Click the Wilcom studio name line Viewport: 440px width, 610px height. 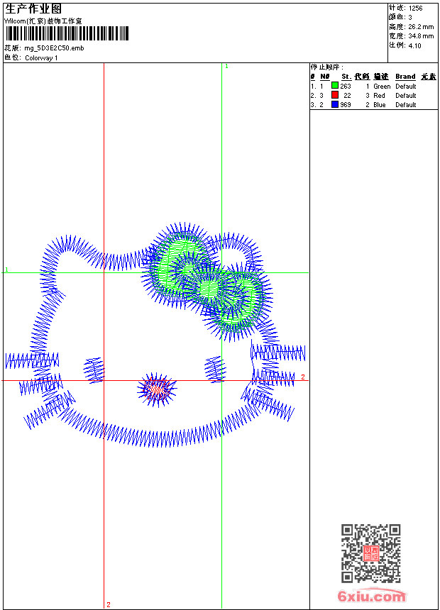(x=43, y=21)
